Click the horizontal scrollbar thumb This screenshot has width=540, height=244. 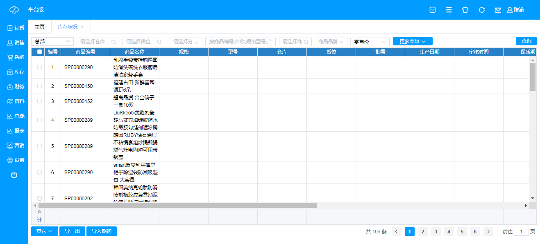tap(177, 206)
